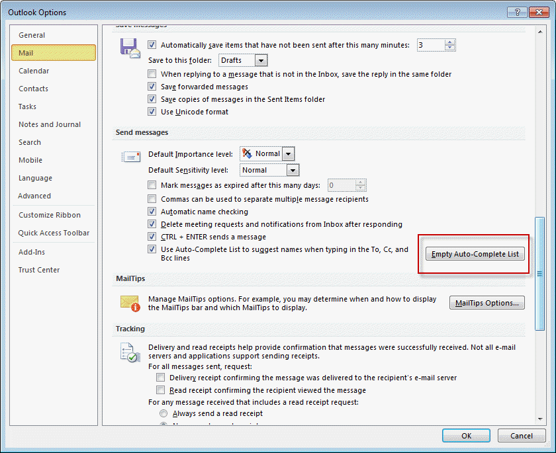Confirm changes with OK button
This screenshot has height=453, width=556.
tap(466, 436)
